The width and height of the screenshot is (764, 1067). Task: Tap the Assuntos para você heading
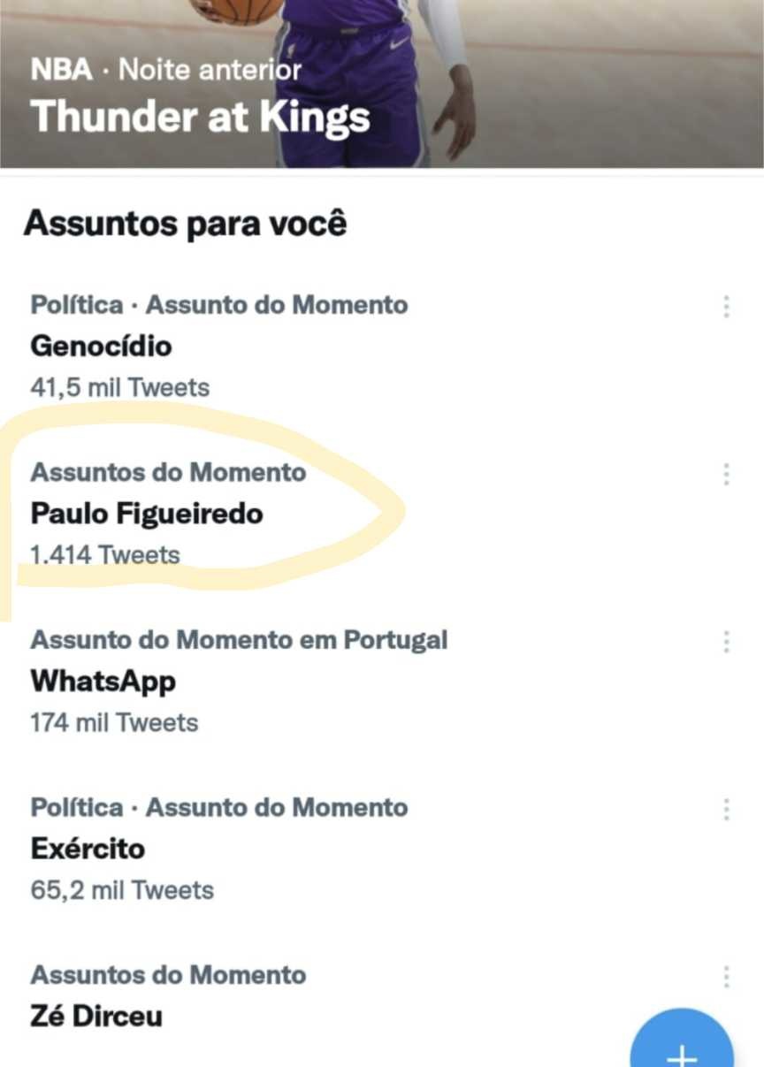[185, 224]
